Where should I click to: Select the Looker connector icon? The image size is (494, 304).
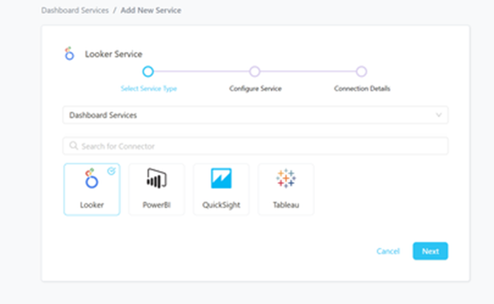coord(92,179)
